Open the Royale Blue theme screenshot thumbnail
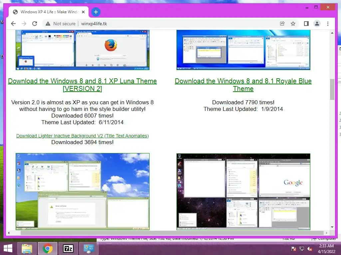 coord(243,50)
